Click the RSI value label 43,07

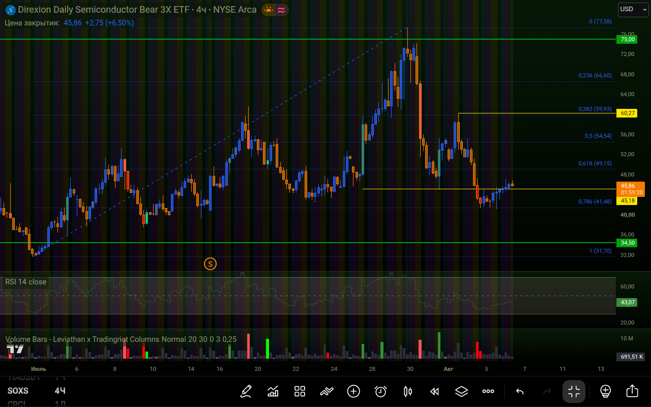click(626, 302)
